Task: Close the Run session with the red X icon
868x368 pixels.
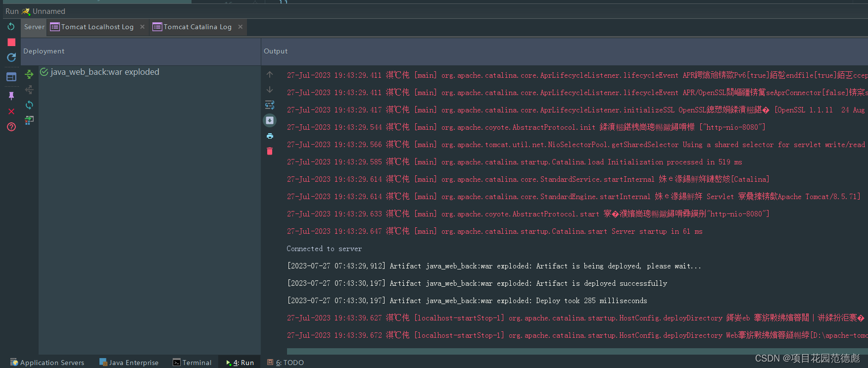Action: click(11, 111)
